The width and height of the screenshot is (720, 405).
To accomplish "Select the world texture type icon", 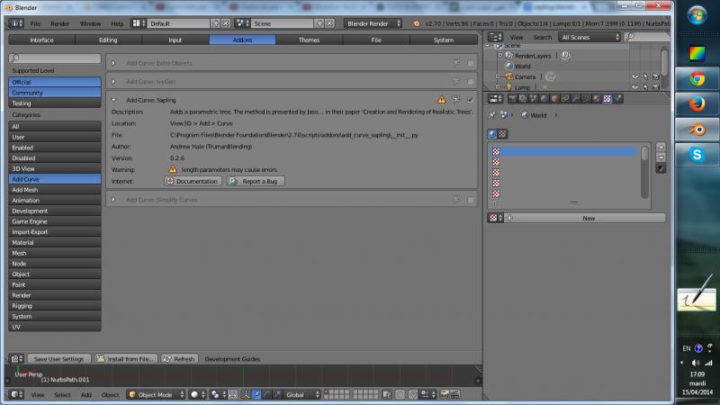I will point(492,134).
